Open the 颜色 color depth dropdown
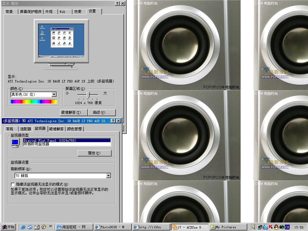308x231 pixels. click(54, 94)
